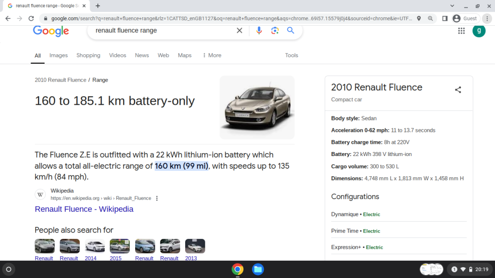Open the search Tools button
This screenshot has height=278, width=495.
(292, 55)
